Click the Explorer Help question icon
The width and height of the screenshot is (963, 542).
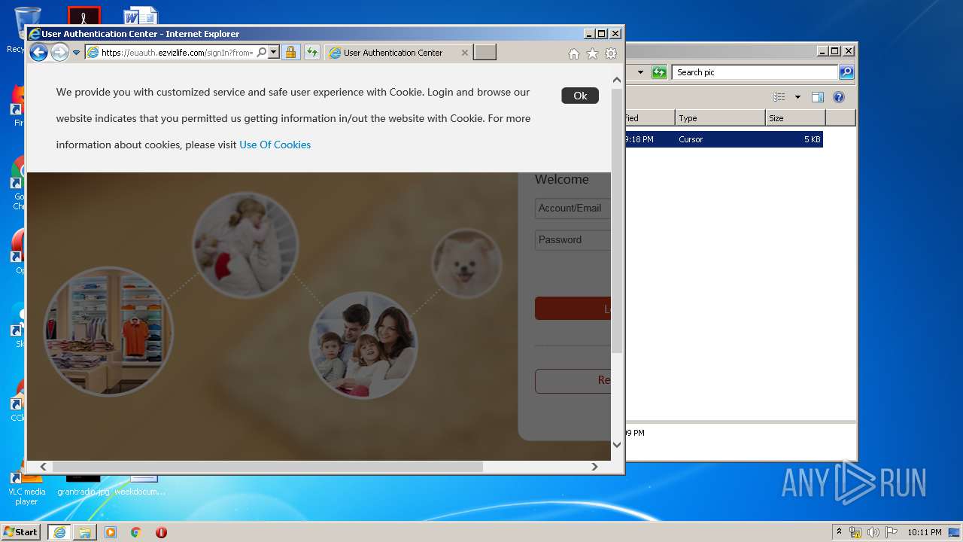(839, 97)
